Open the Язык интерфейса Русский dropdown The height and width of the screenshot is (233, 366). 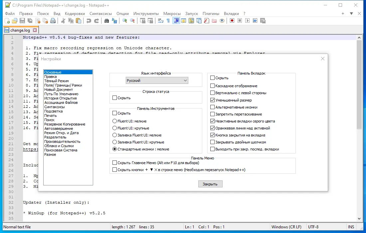(x=157, y=81)
